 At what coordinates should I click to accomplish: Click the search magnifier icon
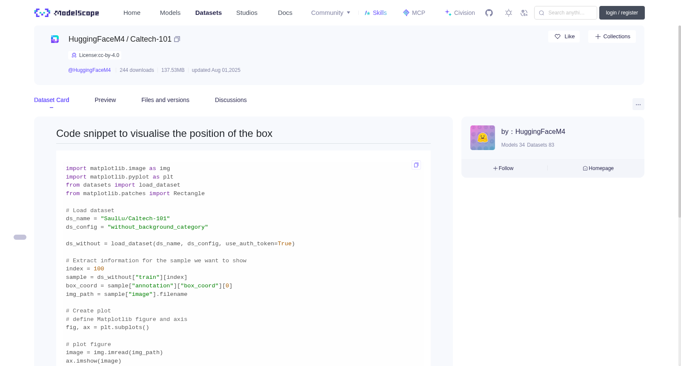click(x=541, y=13)
